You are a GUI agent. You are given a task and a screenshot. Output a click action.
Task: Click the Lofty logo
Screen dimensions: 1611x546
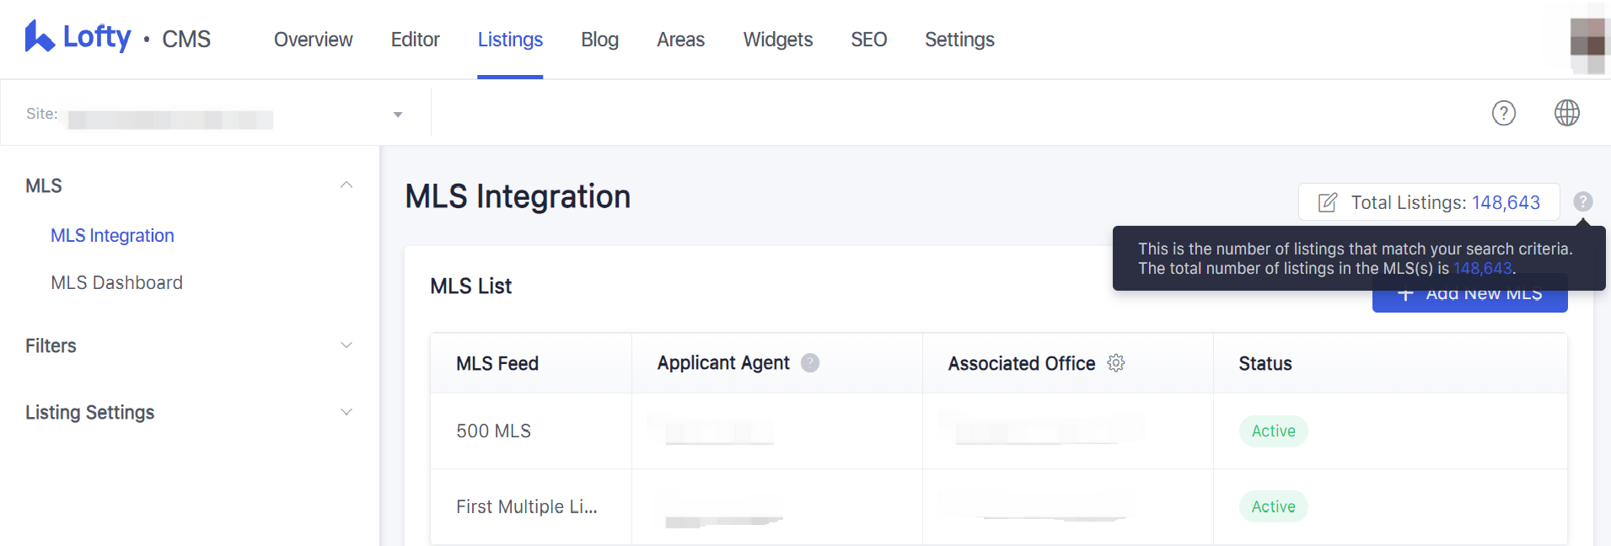point(78,37)
